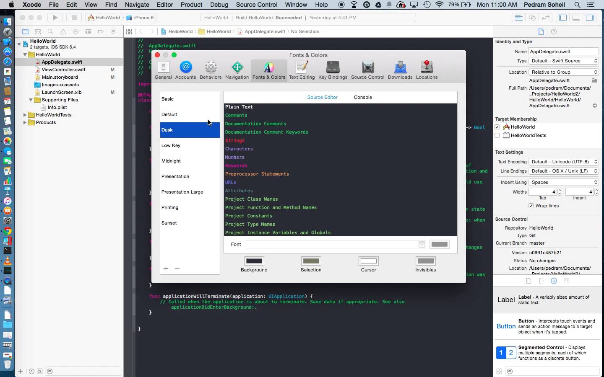Adjust the Indent width stepper
The width and height of the screenshot is (604, 377).
tap(596, 192)
